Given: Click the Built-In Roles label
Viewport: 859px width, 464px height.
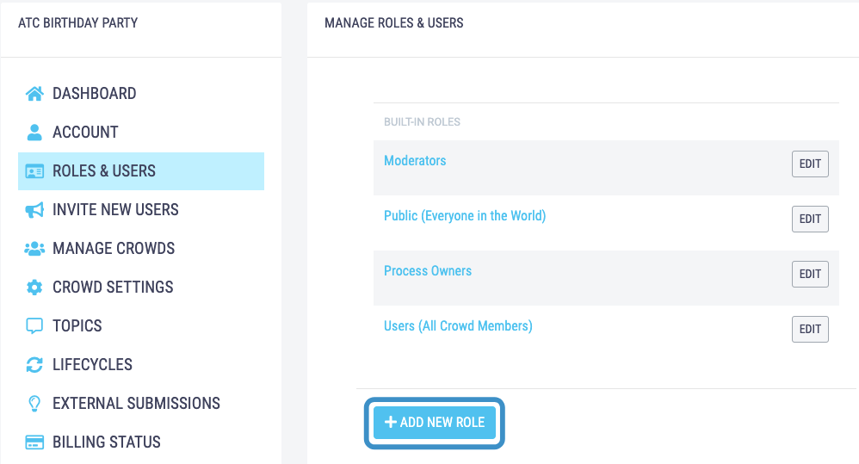Looking at the screenshot, I should coord(422,122).
